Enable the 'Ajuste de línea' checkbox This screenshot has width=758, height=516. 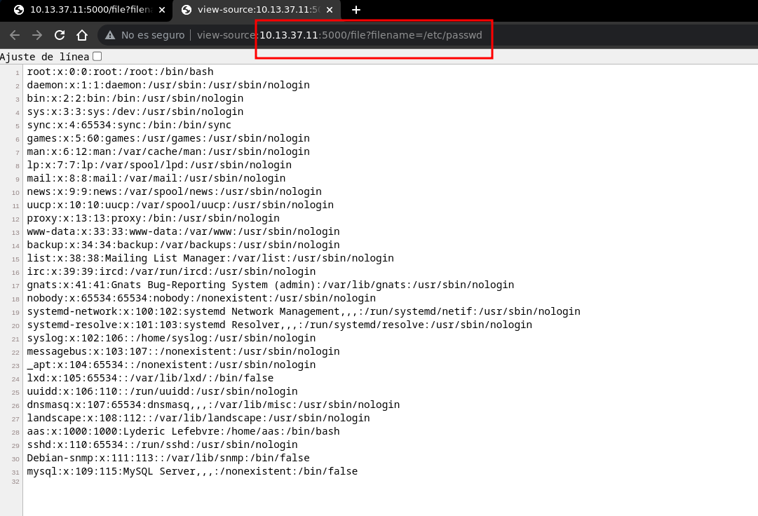[97, 57]
